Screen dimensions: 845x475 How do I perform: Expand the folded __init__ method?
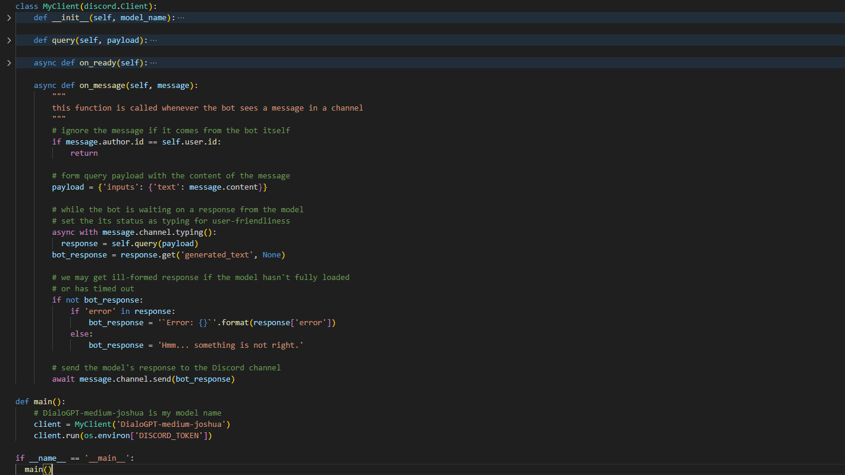pyautogui.click(x=8, y=18)
